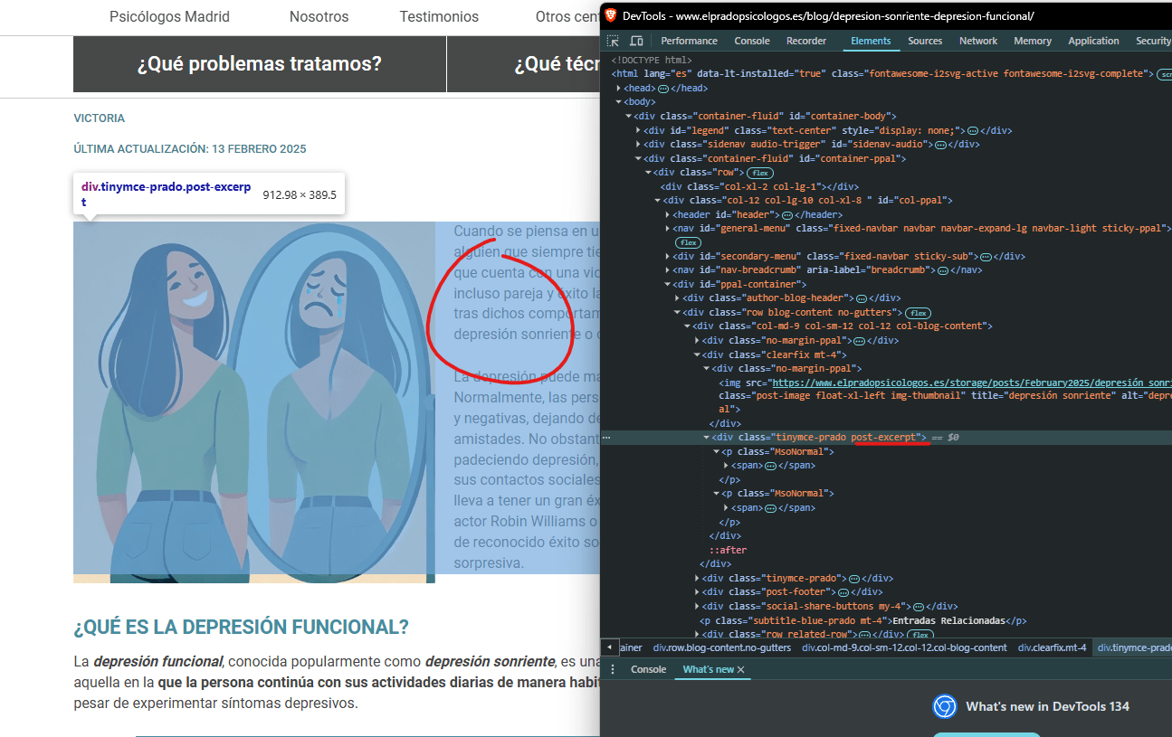The image size is (1172, 737).
Task: Expand the social-share-buttons my-4 node
Action: tap(697, 606)
